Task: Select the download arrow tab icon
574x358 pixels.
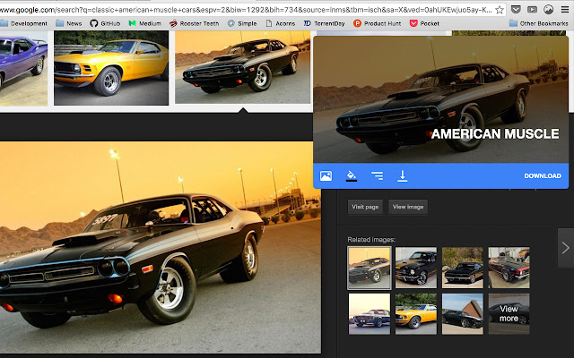Action: [x=403, y=175]
